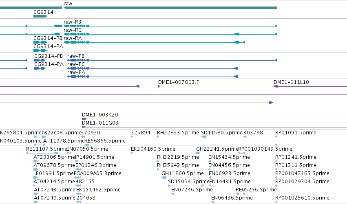Click the raw-PB protein label
The height and width of the screenshot is (204, 347).
coord(76,56)
